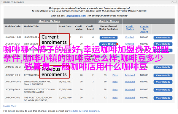
Task: Click the Module Marks header link
Action: tap(109, 21)
